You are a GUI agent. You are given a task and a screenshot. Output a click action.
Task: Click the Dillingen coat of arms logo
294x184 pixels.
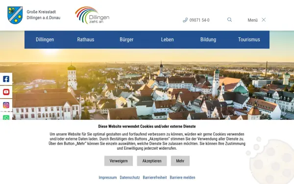pos(15,15)
